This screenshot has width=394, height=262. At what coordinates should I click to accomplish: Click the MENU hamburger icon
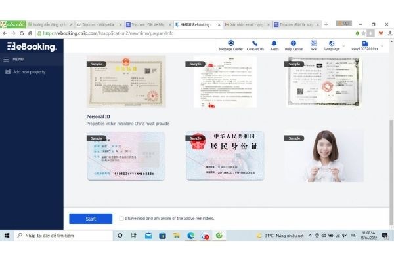pos(6,59)
